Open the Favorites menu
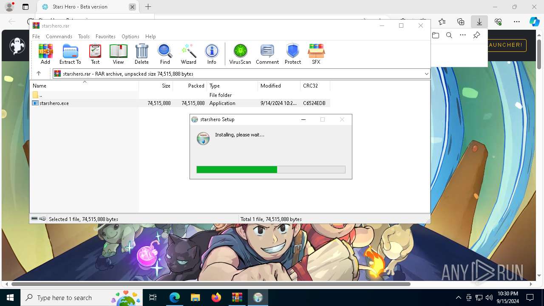 point(105,37)
